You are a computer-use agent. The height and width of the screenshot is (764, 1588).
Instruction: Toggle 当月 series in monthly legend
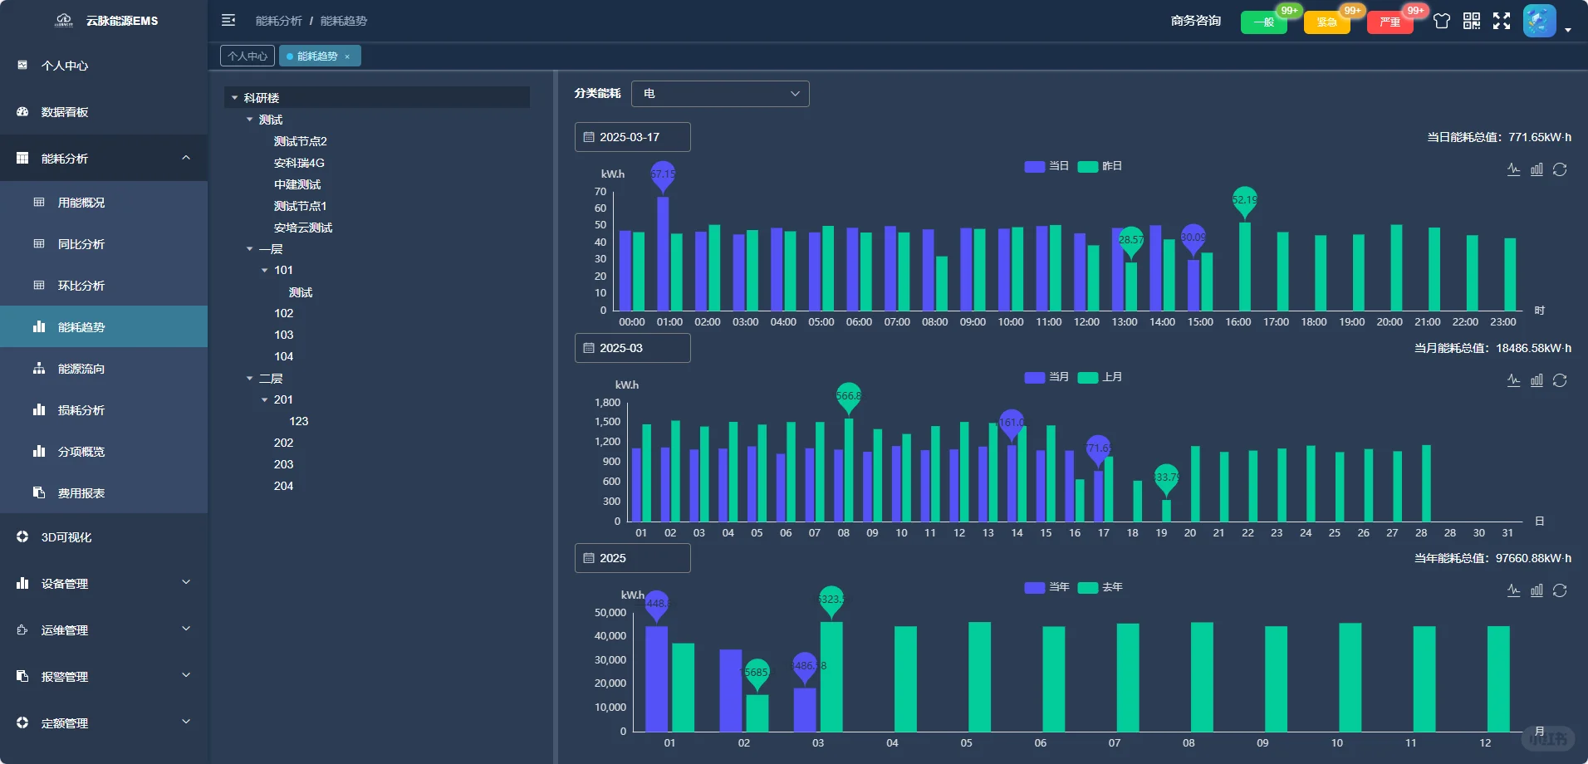1046,377
